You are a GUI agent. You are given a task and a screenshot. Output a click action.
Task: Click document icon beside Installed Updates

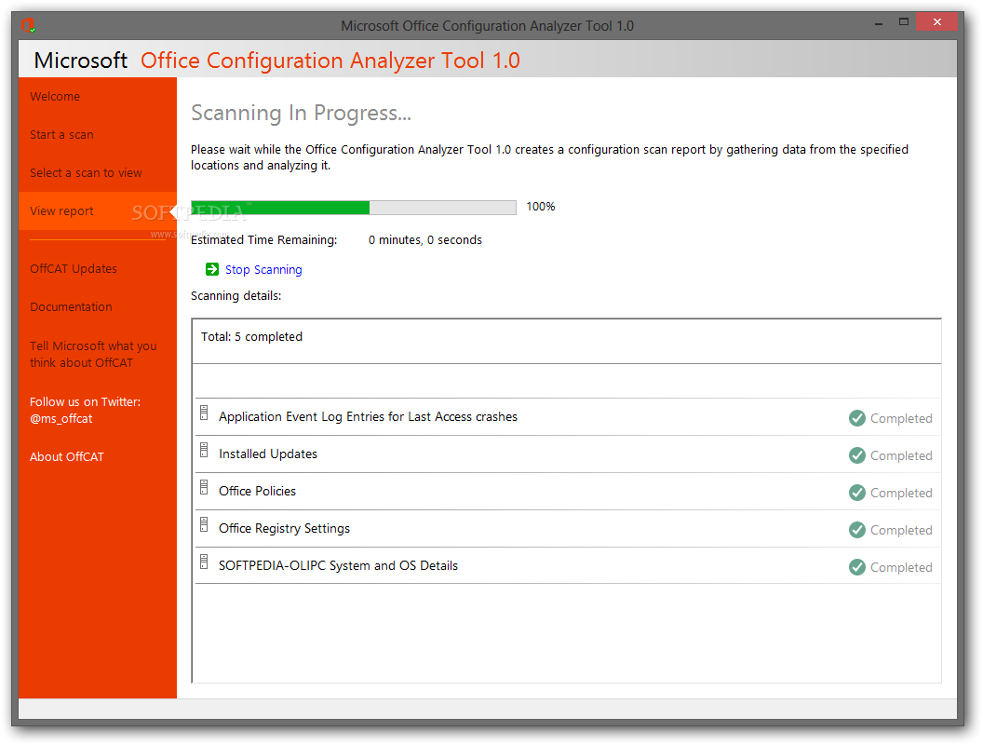(x=204, y=450)
